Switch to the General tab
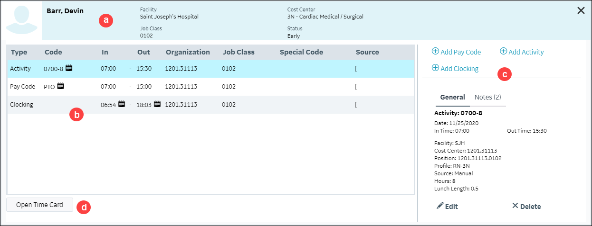The width and height of the screenshot is (592, 226). pos(452,97)
